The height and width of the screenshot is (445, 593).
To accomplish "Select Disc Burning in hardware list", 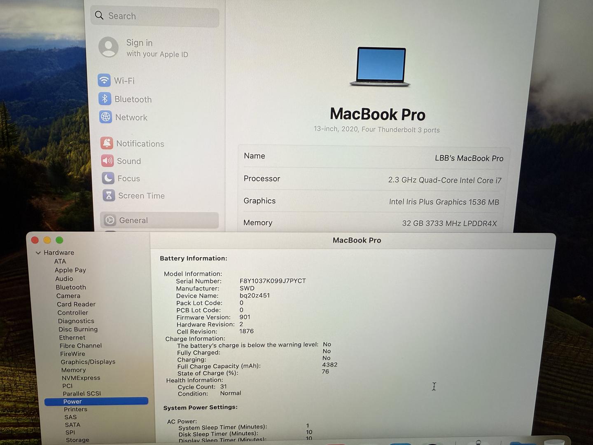I will click(78, 329).
